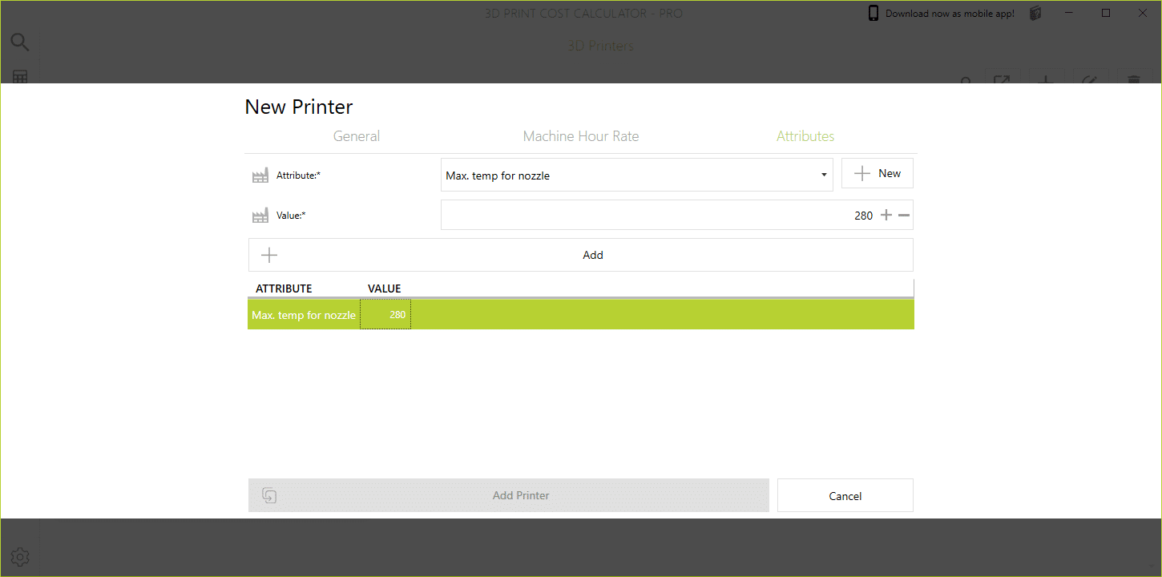This screenshot has height=577, width=1162.
Task: Open the book icon beside the mobile app text
Action: [x=1035, y=13]
